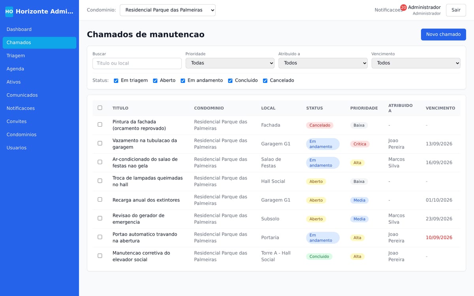Check the Manutencao corretiva do elevador checkbox
This screenshot has height=296, width=474.
100,256
